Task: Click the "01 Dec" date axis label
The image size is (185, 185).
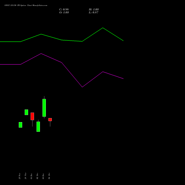Action: (31, 176)
